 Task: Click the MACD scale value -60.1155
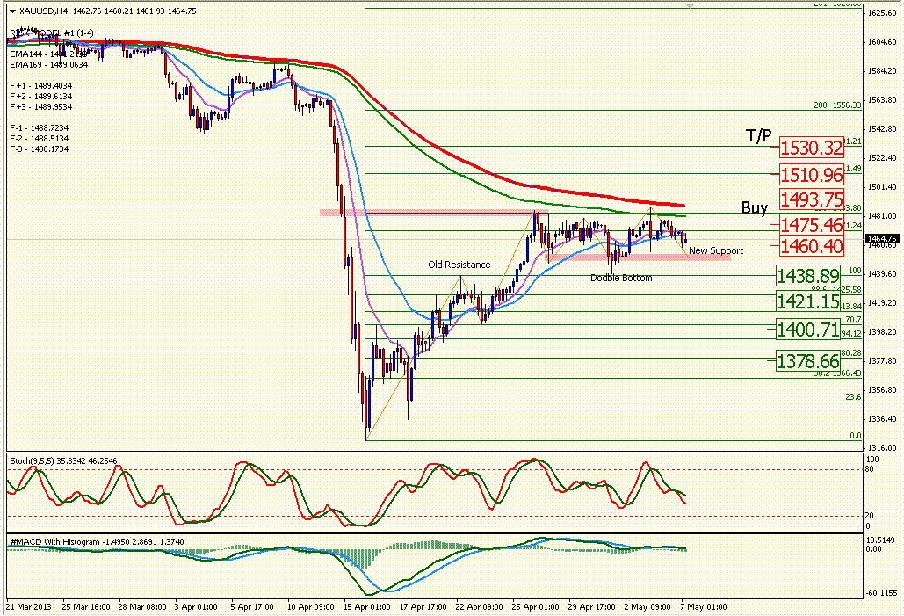[881, 592]
